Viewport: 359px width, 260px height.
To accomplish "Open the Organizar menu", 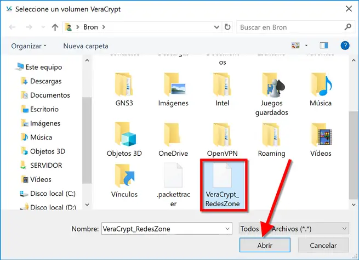I will [29, 46].
